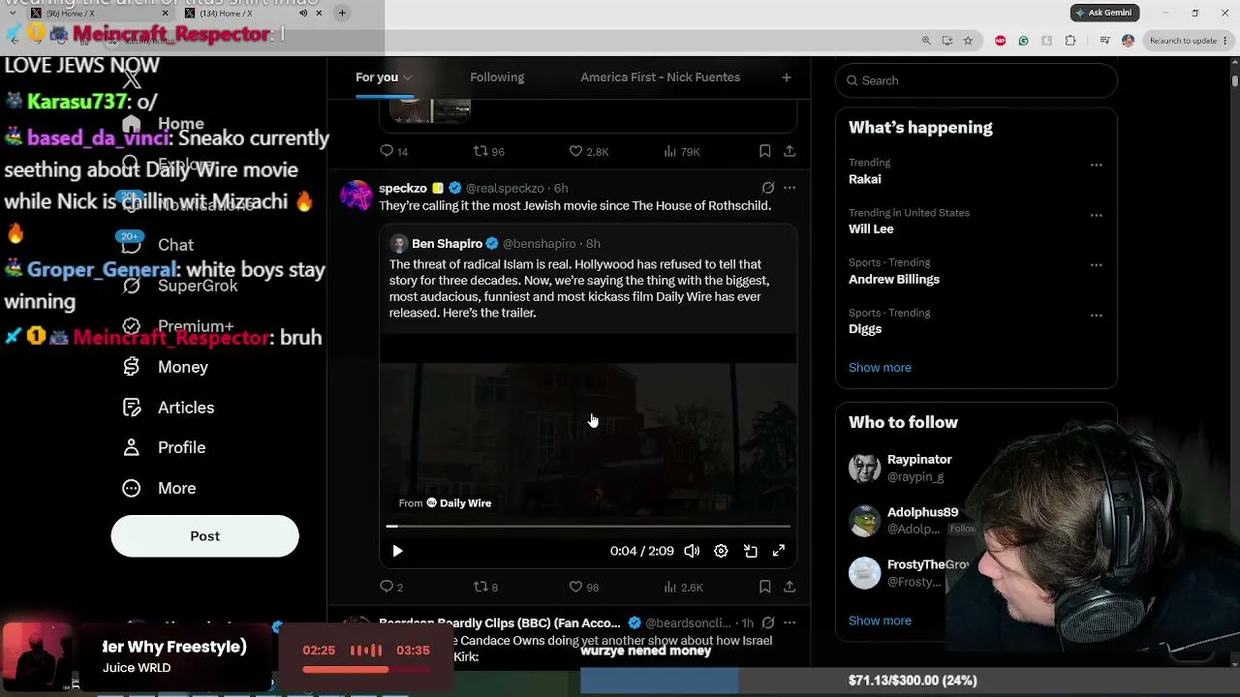The width and height of the screenshot is (1240, 697).
Task: Open more options for Rakai trend
Action: [x=1097, y=165]
